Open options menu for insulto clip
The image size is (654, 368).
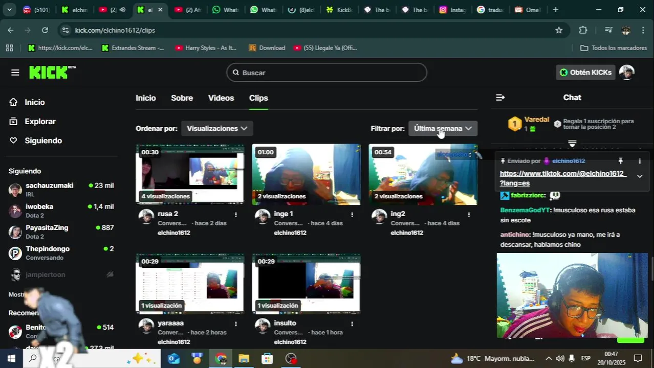click(x=352, y=324)
